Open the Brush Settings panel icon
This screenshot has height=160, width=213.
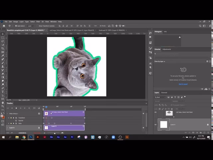pos(150,48)
